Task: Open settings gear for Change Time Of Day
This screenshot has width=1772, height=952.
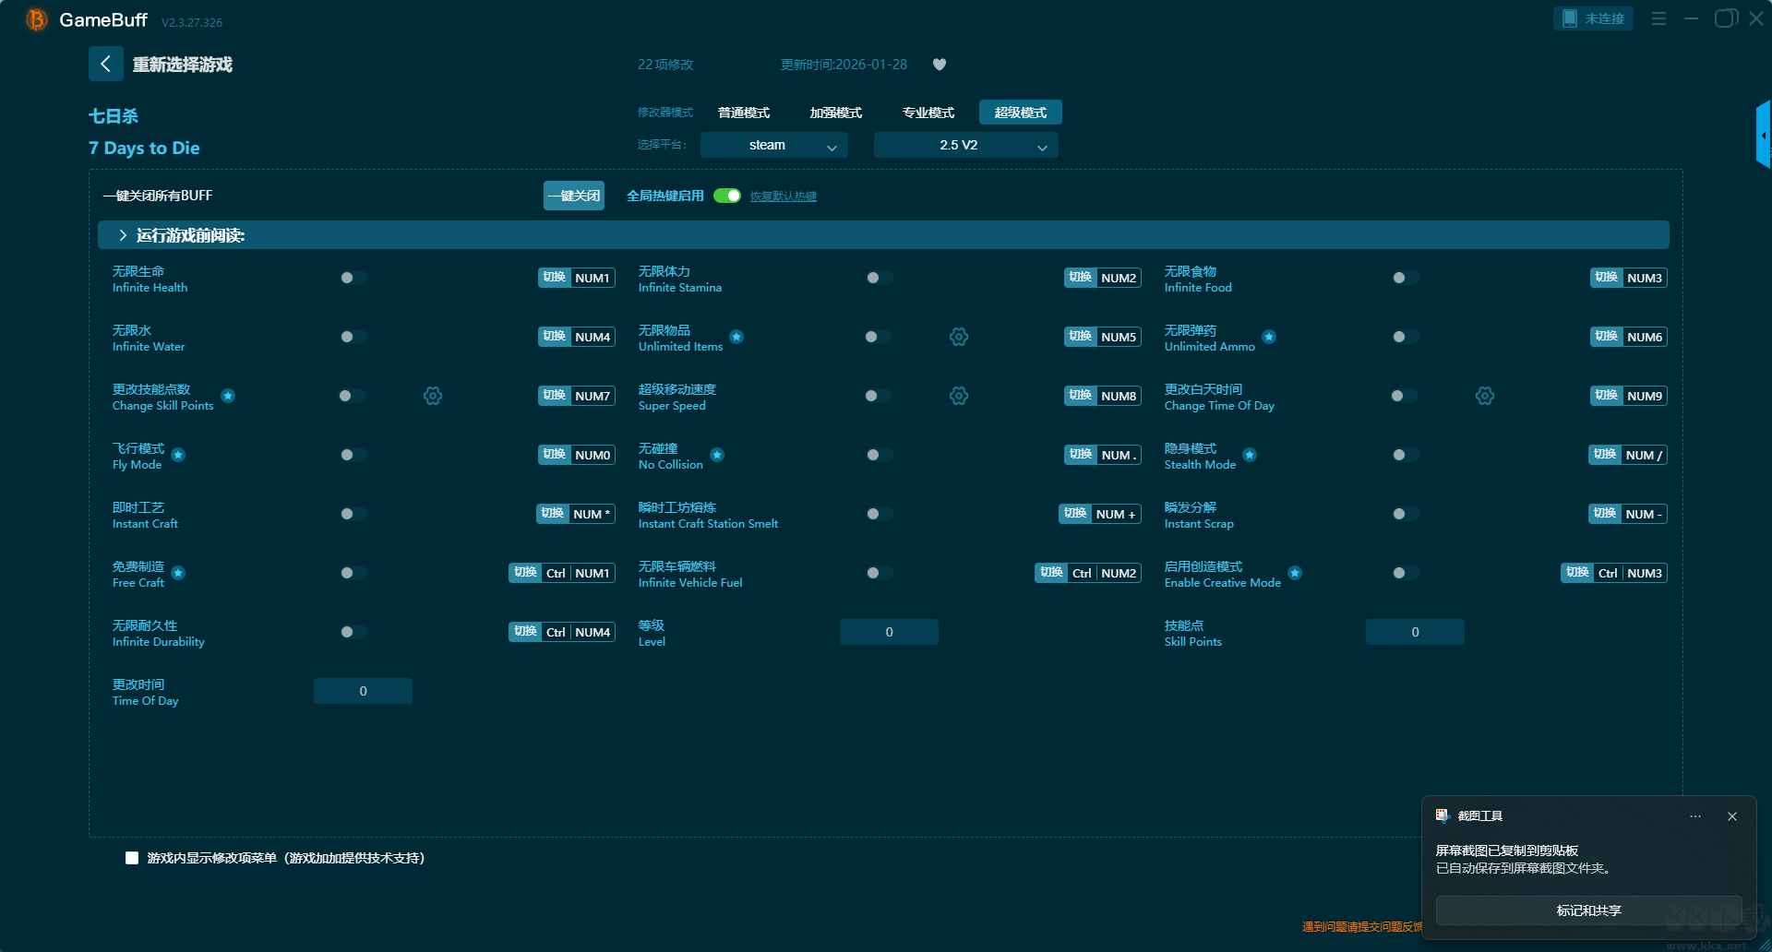Action: tap(1485, 396)
